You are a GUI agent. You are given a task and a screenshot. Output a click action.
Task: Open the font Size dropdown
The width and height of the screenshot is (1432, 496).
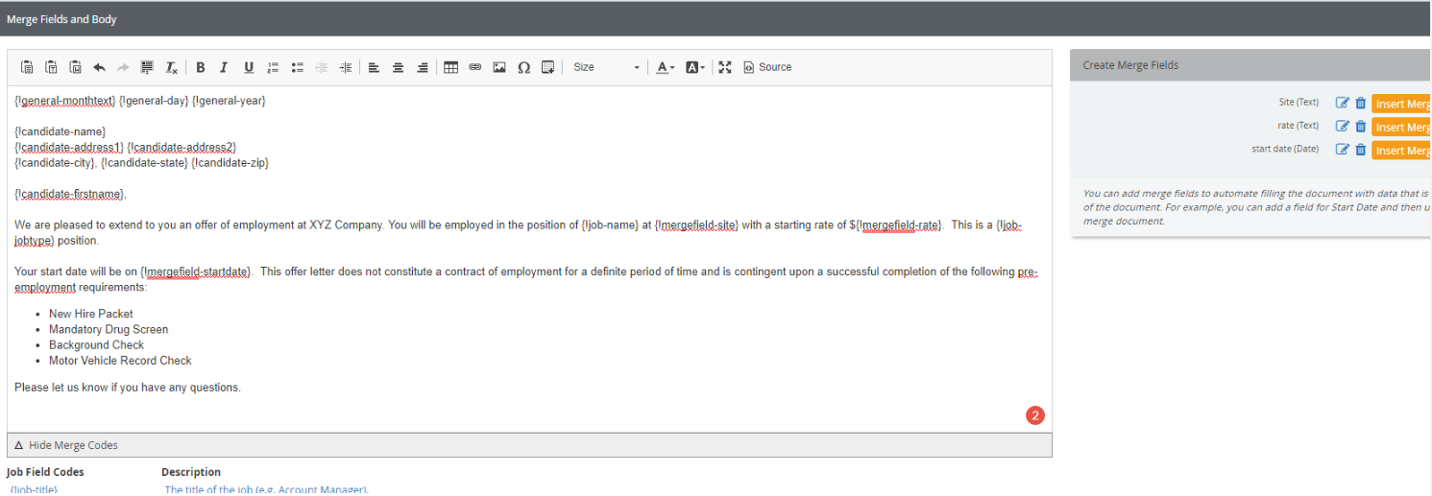point(605,67)
